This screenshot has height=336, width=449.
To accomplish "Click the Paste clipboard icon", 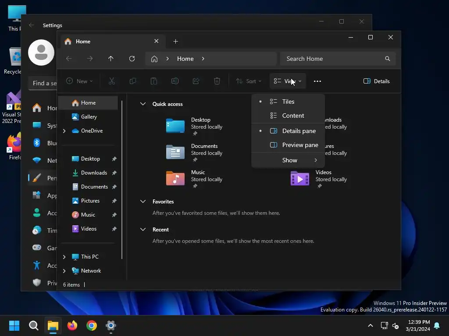I will (x=154, y=81).
